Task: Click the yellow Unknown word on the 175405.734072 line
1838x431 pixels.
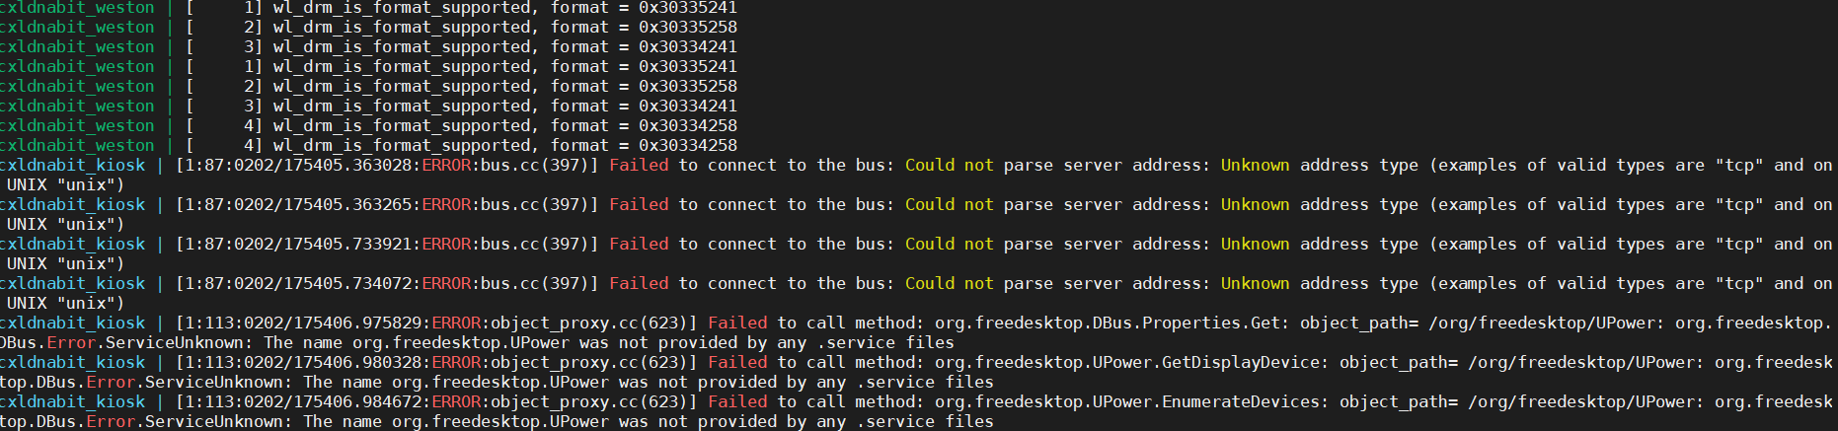Action: [x=1255, y=284]
